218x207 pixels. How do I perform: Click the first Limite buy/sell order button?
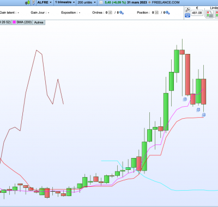(209, 14)
